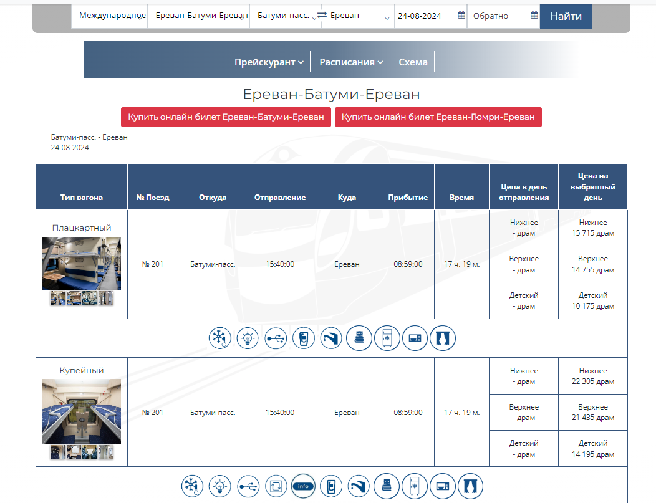This screenshot has height=503, width=656.
Task: Click the Найти search button
Action: [566, 16]
